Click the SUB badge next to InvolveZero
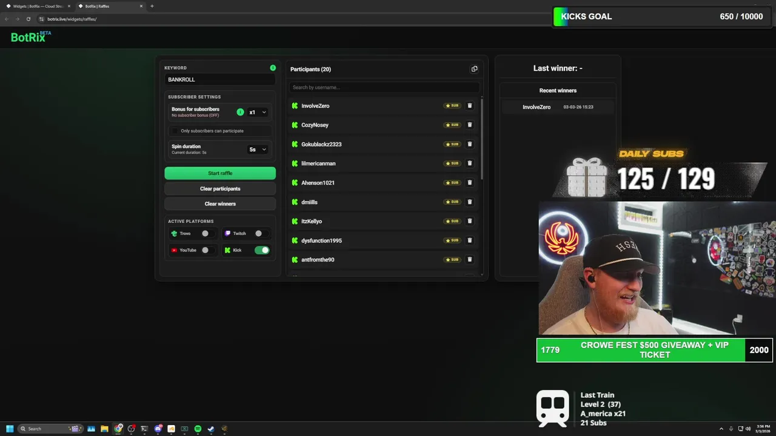Viewport: 776px width, 436px height. point(452,106)
